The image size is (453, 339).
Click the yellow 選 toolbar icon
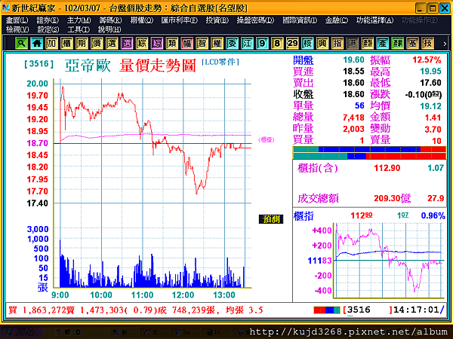point(112,44)
